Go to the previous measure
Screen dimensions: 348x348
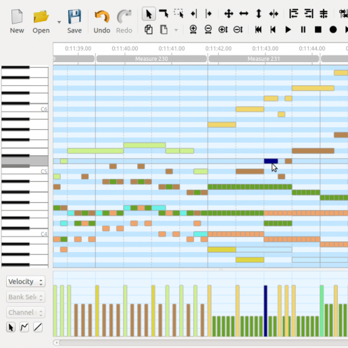(x=273, y=30)
